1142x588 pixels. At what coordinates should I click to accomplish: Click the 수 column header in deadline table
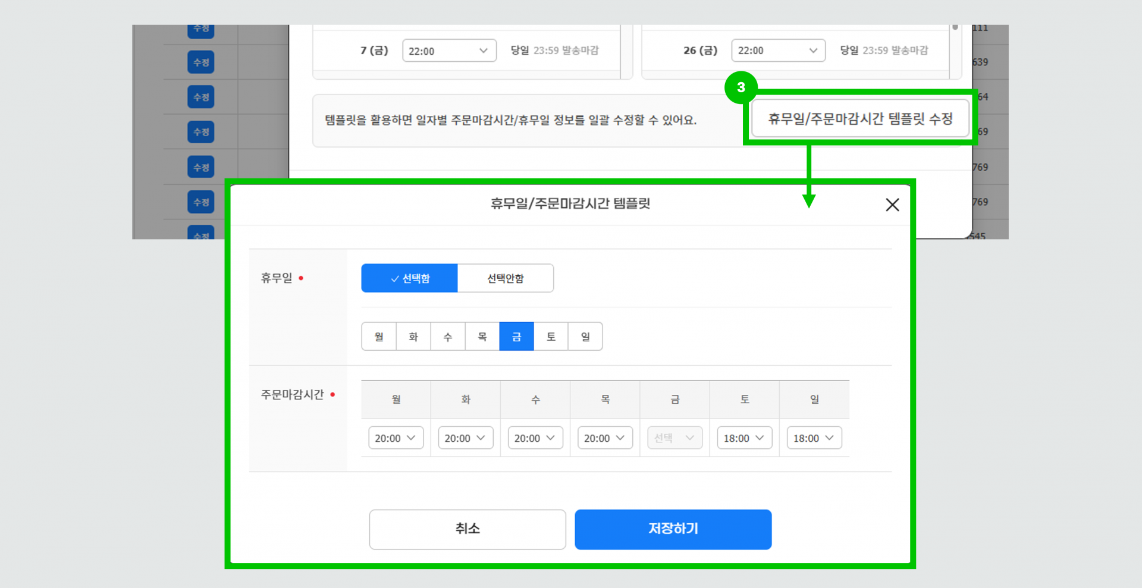point(535,400)
